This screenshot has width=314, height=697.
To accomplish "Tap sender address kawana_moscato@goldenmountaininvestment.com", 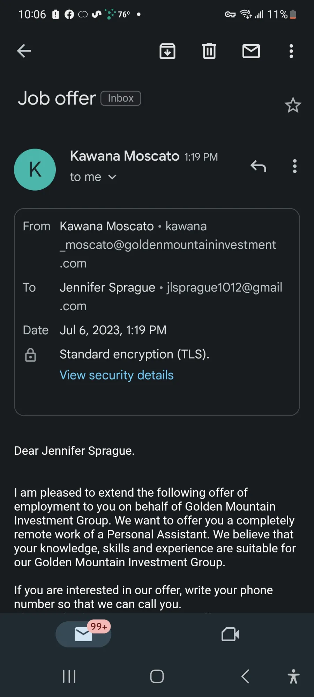I will point(168,245).
